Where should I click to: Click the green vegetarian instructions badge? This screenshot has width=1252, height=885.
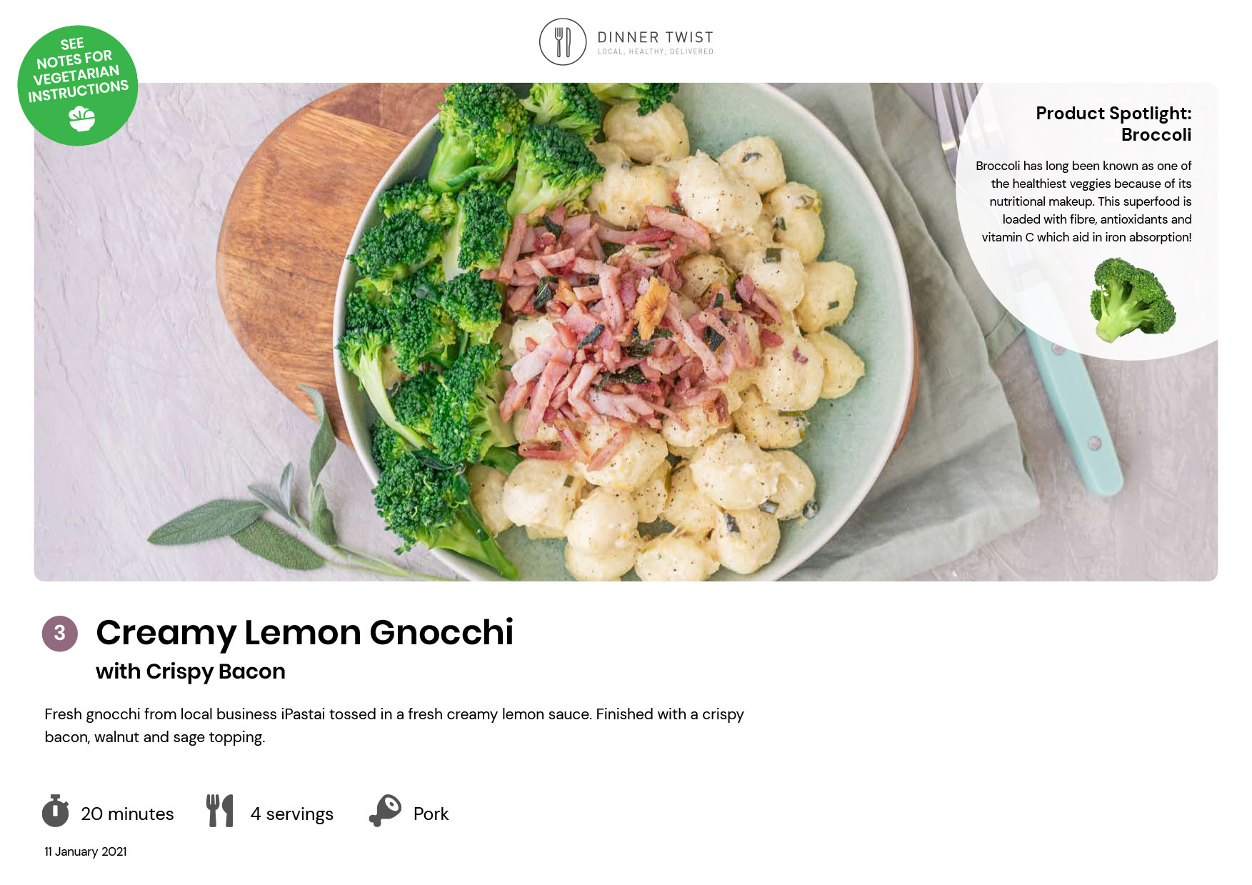pos(77,86)
